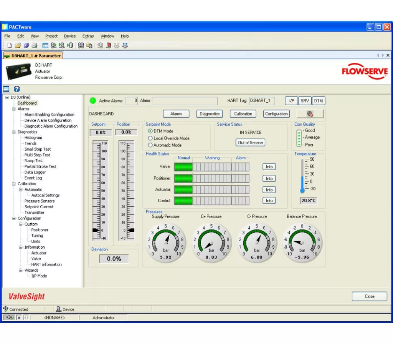Click inside the Alarm text field
Image resolution: width=393 pixels, height=344 pixels.
tap(185, 101)
